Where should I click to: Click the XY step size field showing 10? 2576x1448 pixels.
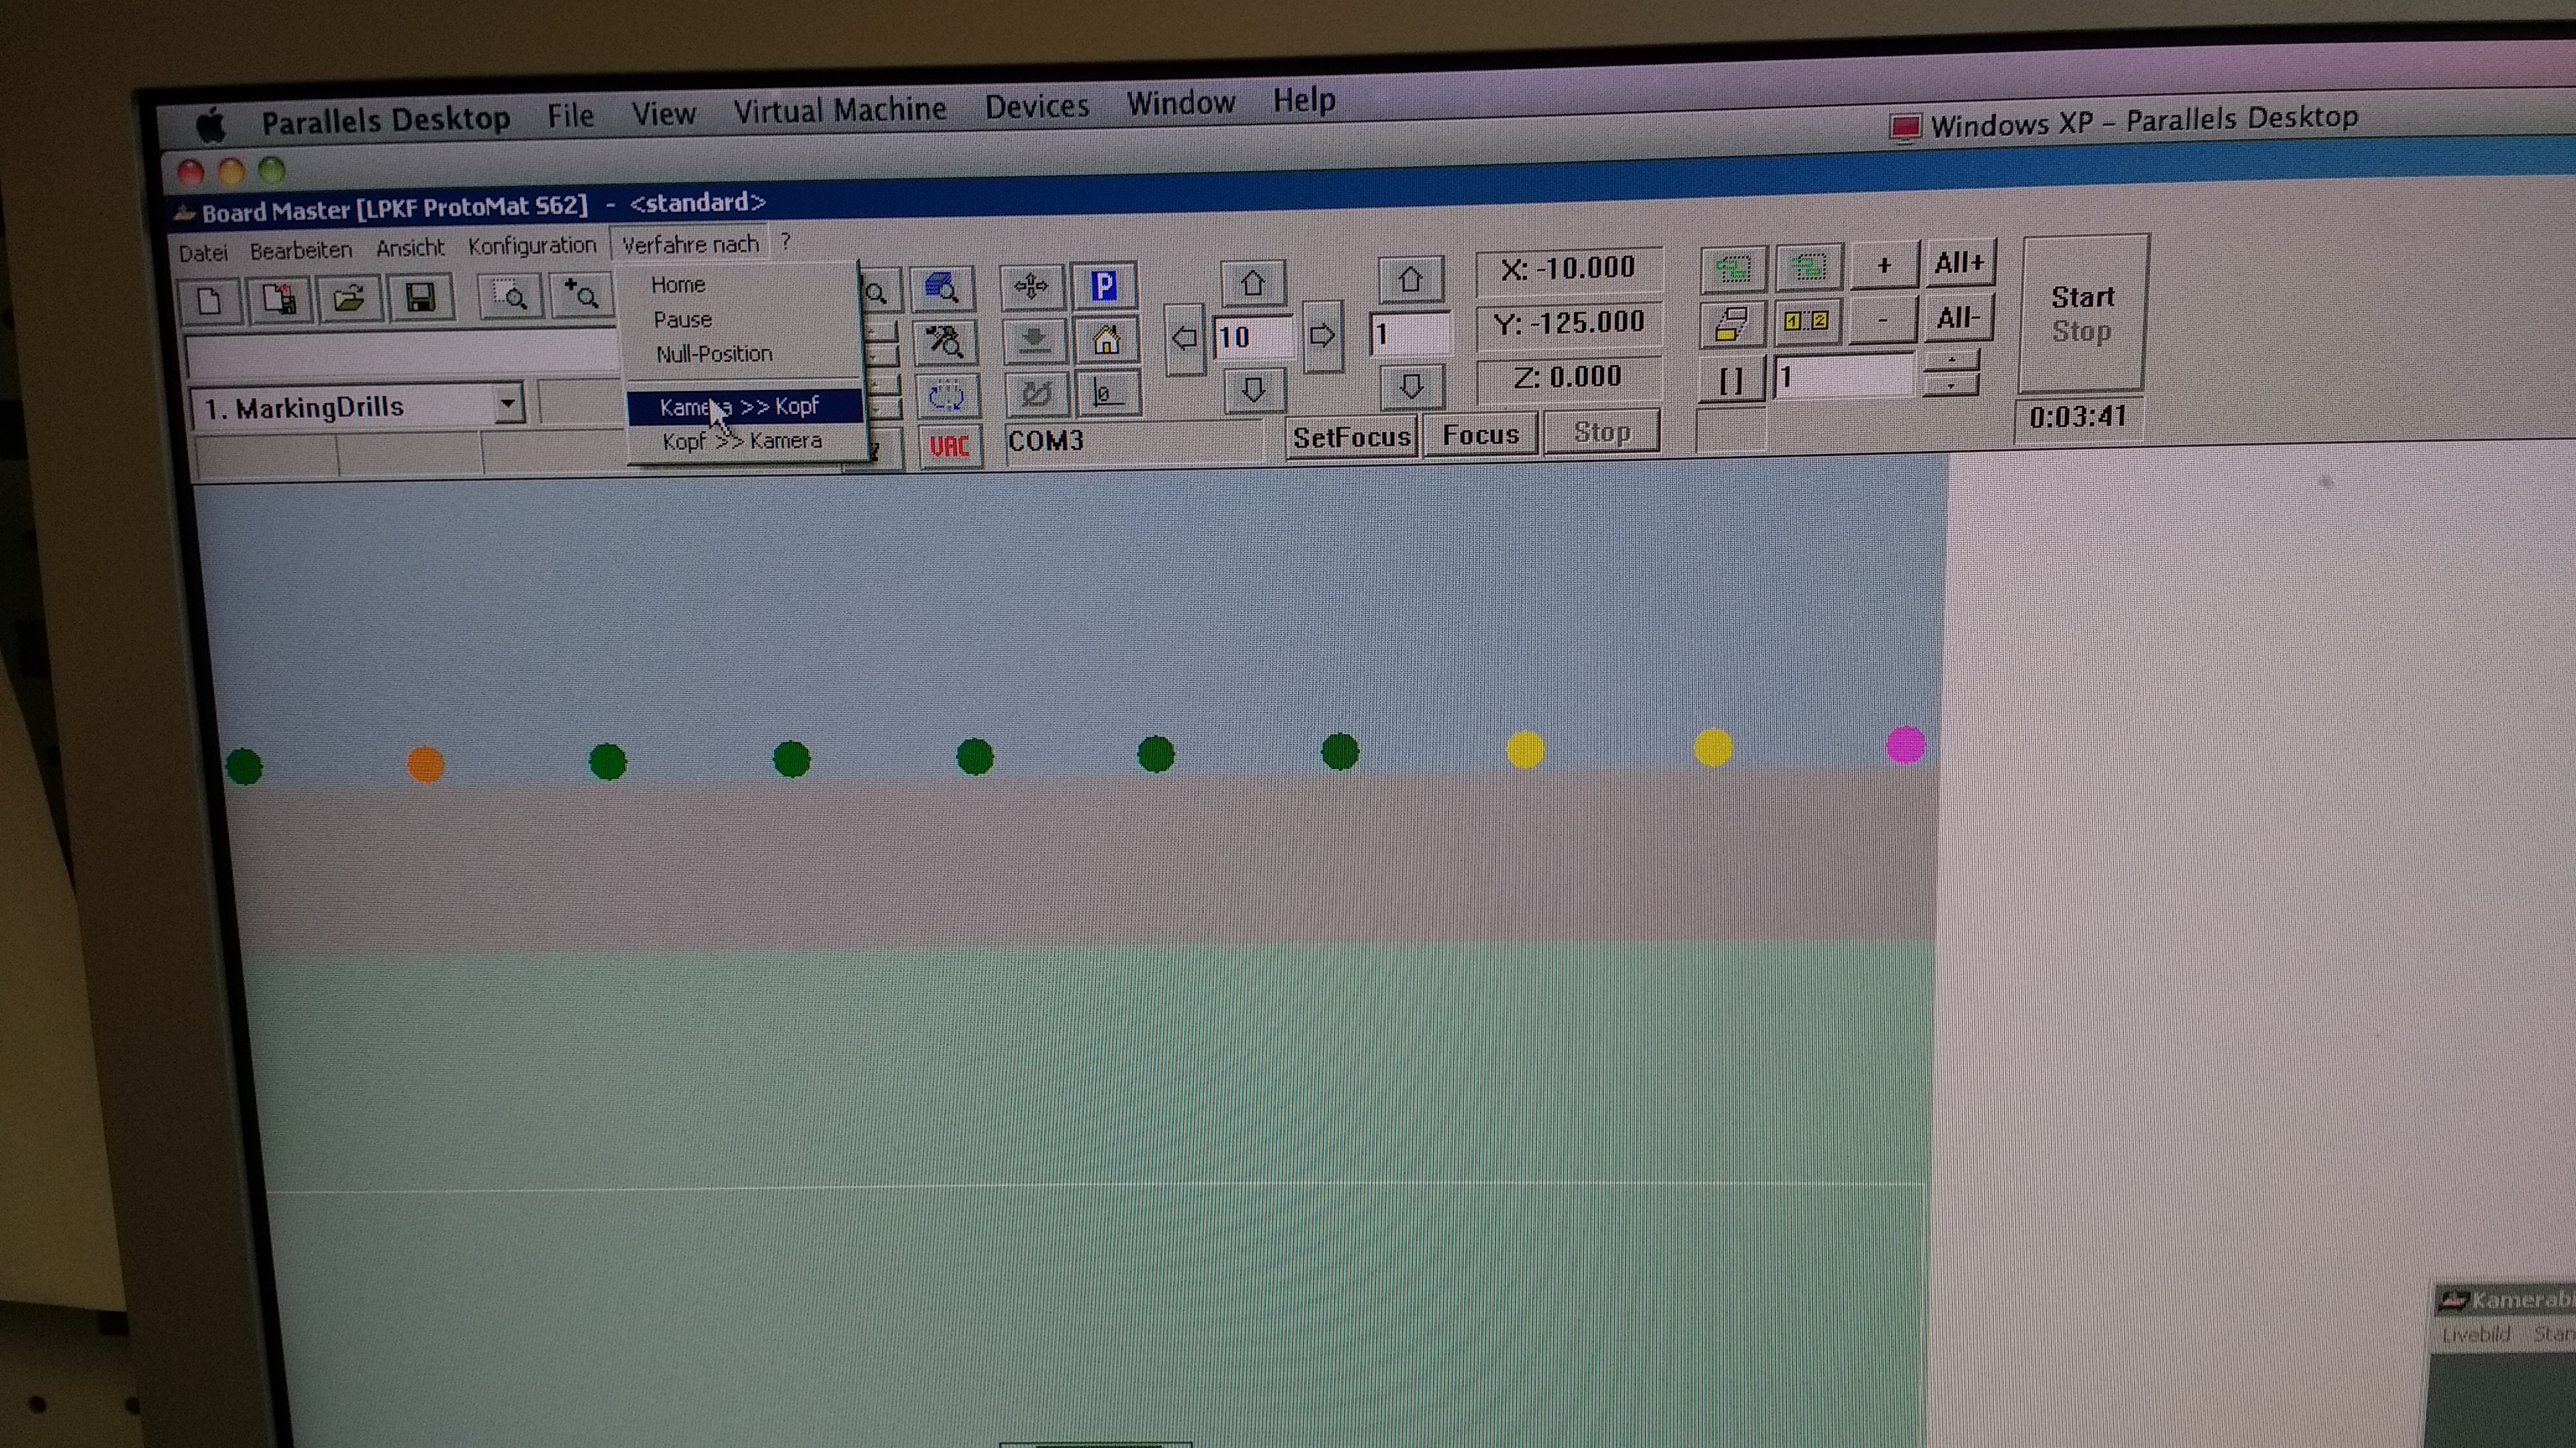pyautogui.click(x=1253, y=337)
